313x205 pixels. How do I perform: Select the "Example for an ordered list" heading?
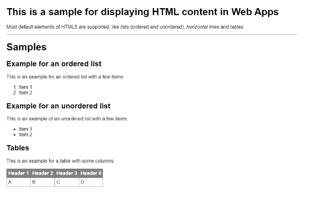[x=54, y=64]
